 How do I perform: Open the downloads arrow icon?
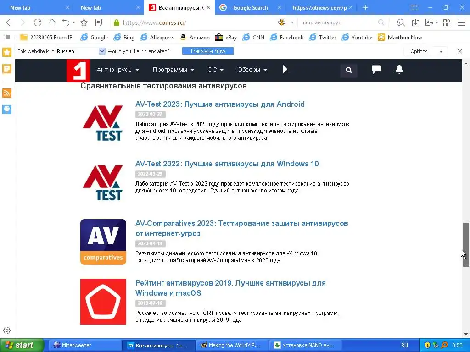[x=415, y=22]
